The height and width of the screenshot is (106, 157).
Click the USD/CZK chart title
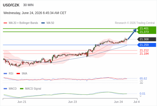11,5
